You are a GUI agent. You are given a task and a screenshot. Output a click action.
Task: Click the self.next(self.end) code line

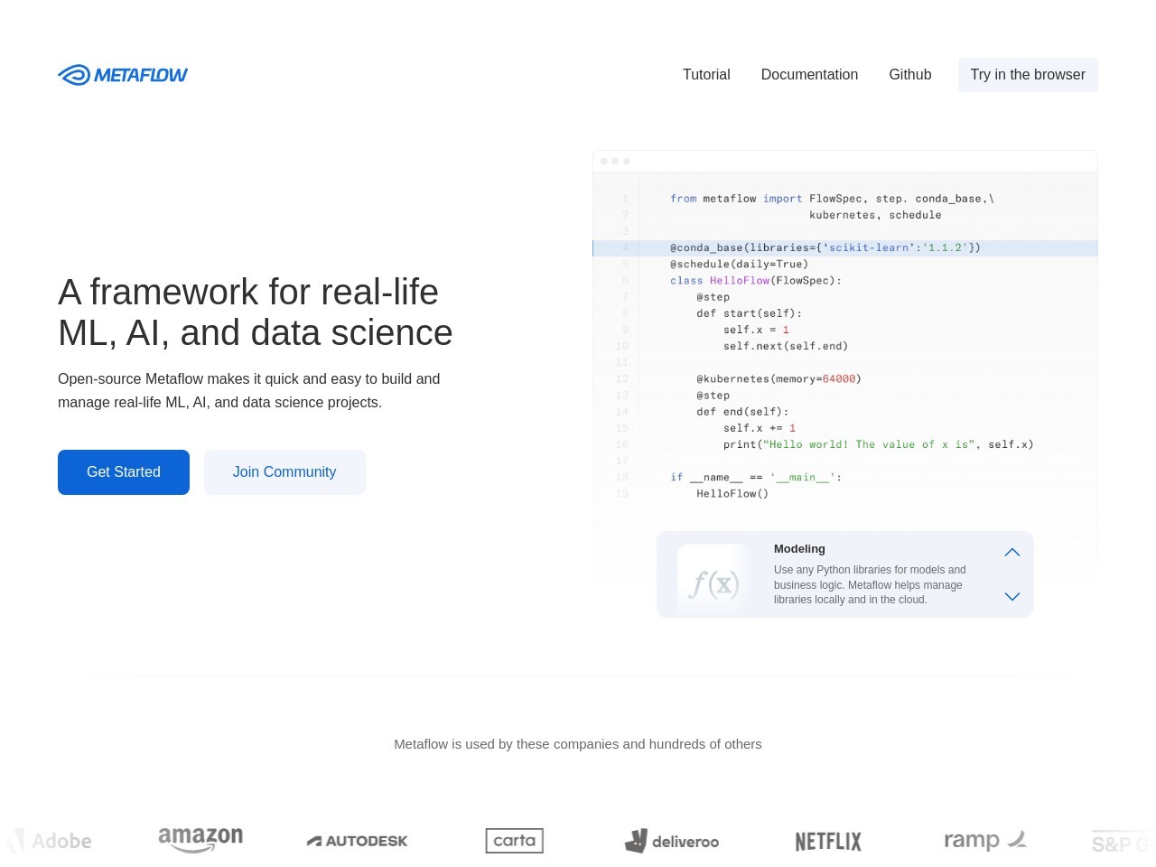click(786, 346)
